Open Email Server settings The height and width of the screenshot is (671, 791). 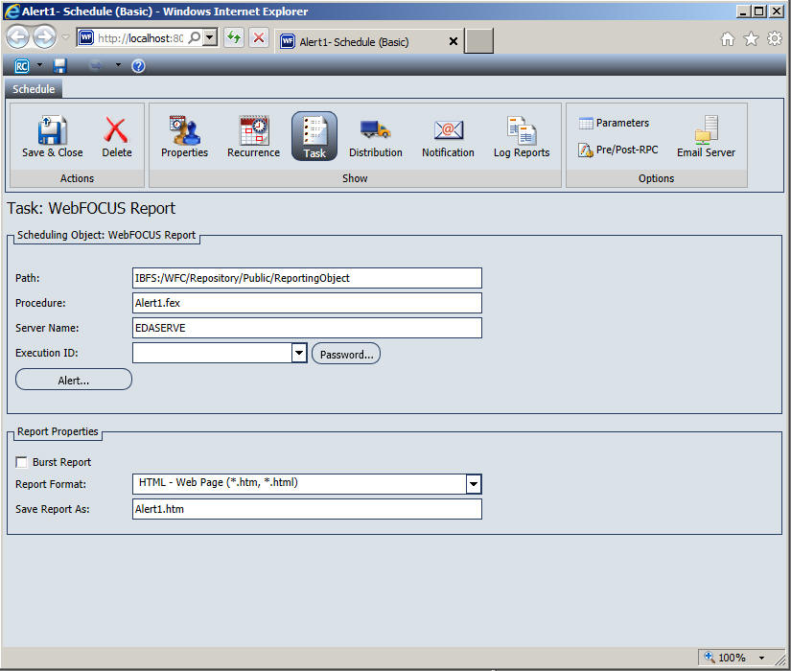click(706, 137)
